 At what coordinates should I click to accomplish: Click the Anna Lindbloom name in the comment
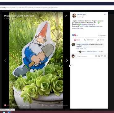coord(82,45)
